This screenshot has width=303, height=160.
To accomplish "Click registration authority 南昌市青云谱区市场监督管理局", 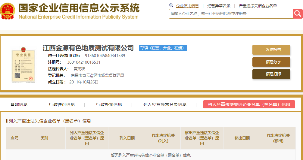I will [97, 75].
